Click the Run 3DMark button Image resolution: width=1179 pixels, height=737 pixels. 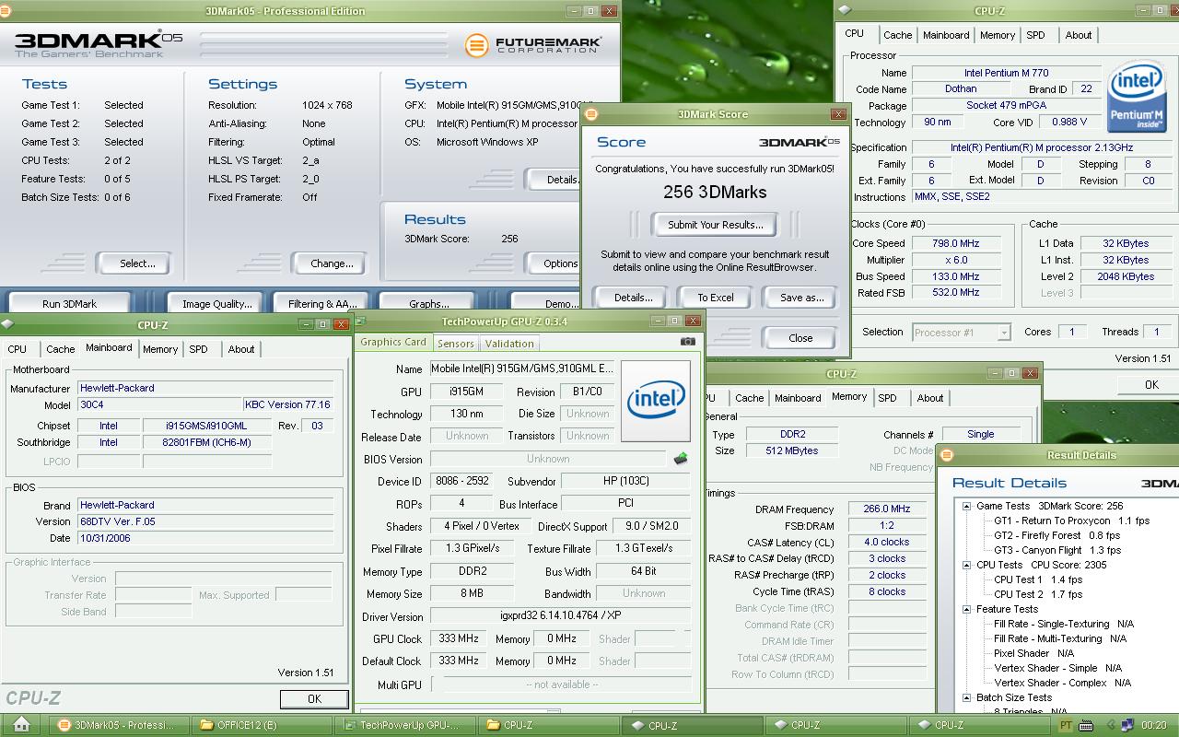point(69,304)
